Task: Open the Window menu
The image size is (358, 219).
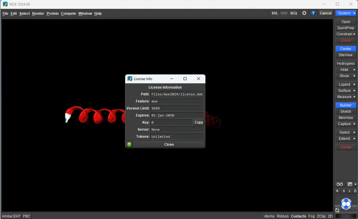Action: [85, 14]
